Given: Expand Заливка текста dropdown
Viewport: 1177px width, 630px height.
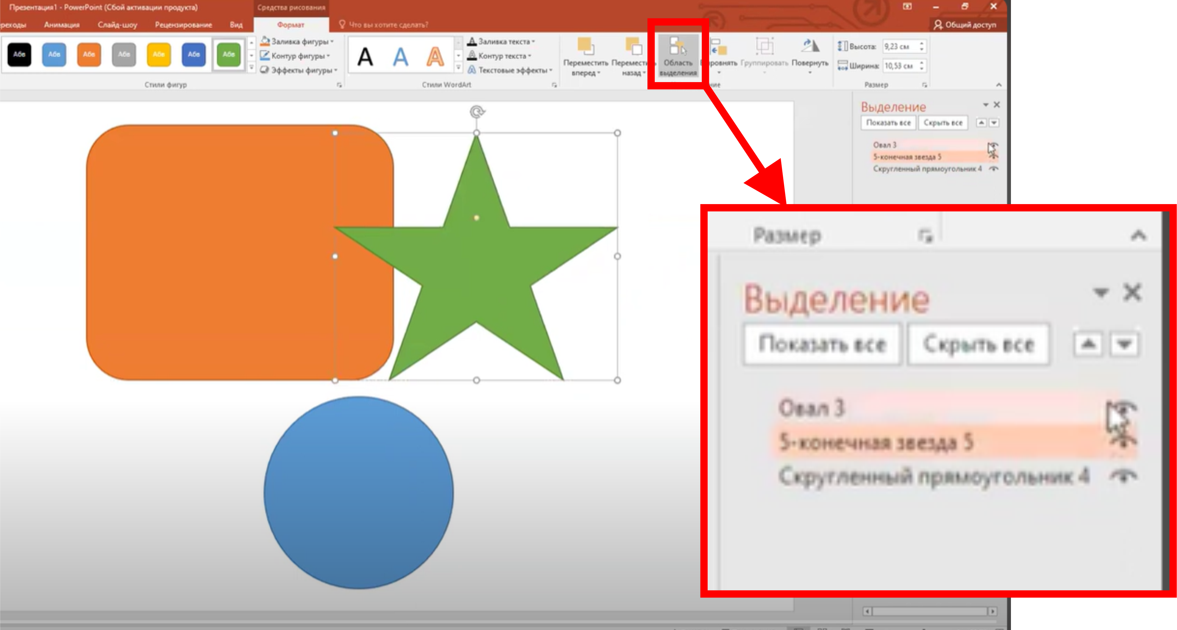Looking at the screenshot, I should pyautogui.click(x=533, y=42).
